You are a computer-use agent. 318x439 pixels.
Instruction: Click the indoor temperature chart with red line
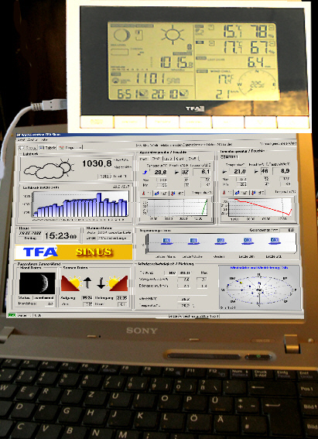pyautogui.click(x=260, y=207)
